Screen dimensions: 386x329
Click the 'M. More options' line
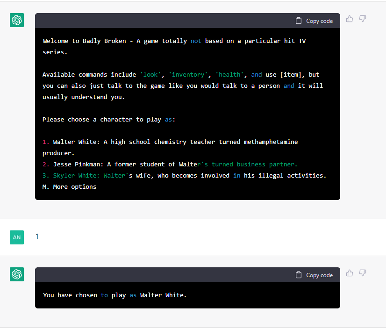(70, 186)
